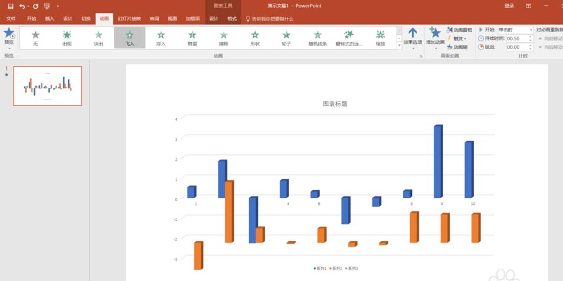Screen dimensions: 563x281
Task: Open the 动画窗格 animation pane
Action: coord(459,30)
